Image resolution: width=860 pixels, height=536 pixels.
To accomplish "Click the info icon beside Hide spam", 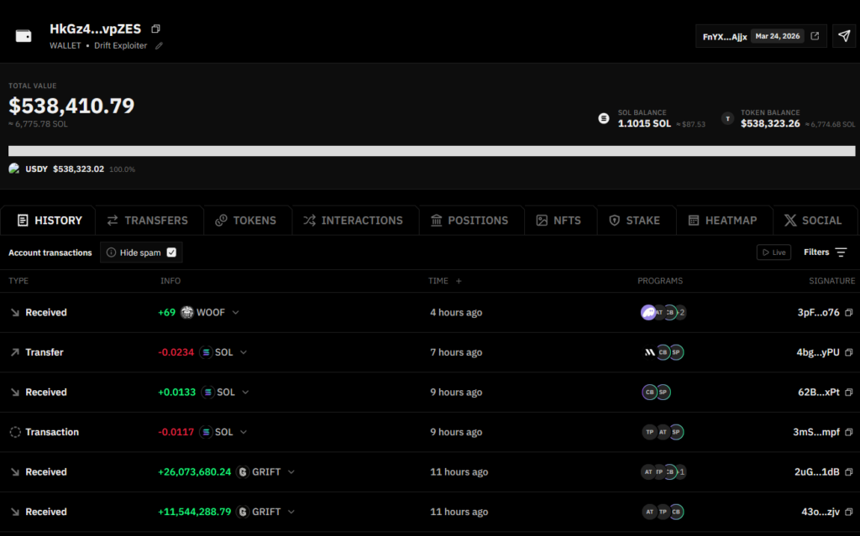I will 111,252.
